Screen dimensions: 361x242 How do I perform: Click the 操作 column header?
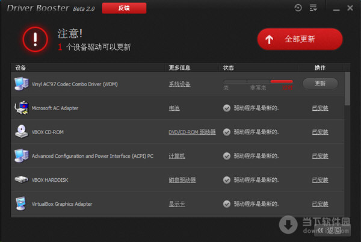[x=320, y=67]
